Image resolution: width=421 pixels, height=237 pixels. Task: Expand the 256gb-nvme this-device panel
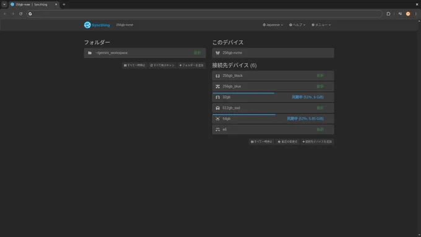tap(273, 53)
